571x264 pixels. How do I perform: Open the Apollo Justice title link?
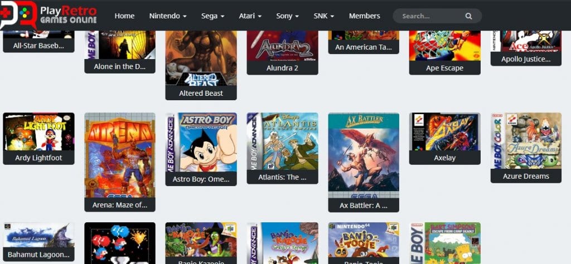click(526, 59)
